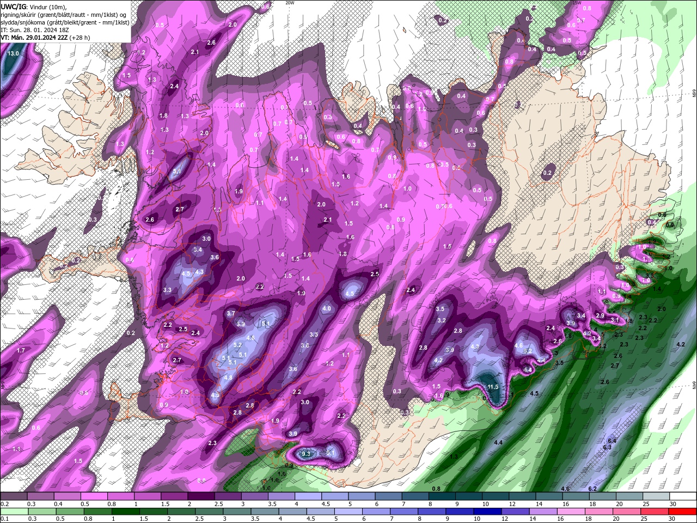This screenshot has height=523, width=697.
Task: Click the title text "UWC/IG: Vindur (10m),"
Action: pyautogui.click(x=33, y=7)
